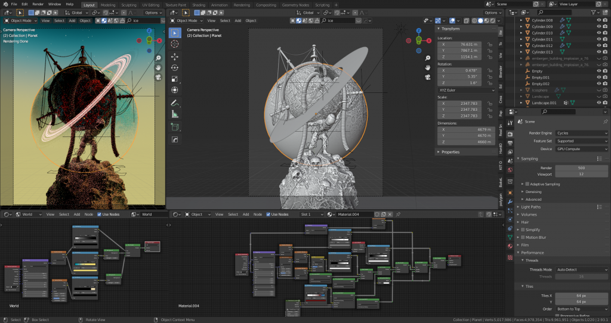
Task: Click Sampling presets list icon
Action: point(599,159)
